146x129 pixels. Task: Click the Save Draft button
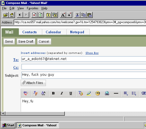tap(26, 41)
